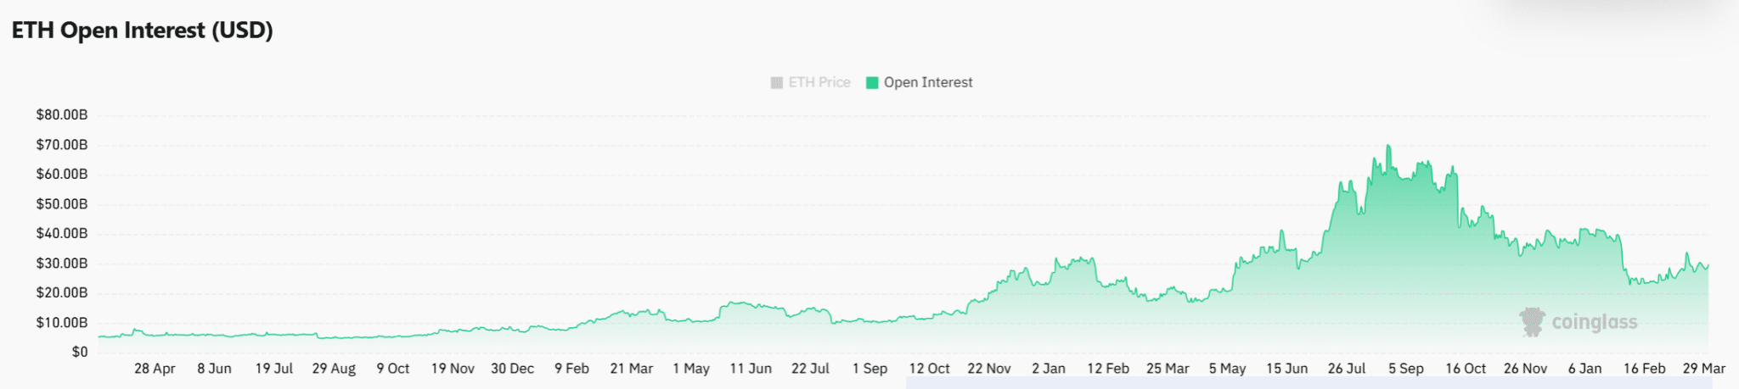Click the $70.00B y-axis label
The width and height of the screenshot is (1739, 389).
point(62,145)
